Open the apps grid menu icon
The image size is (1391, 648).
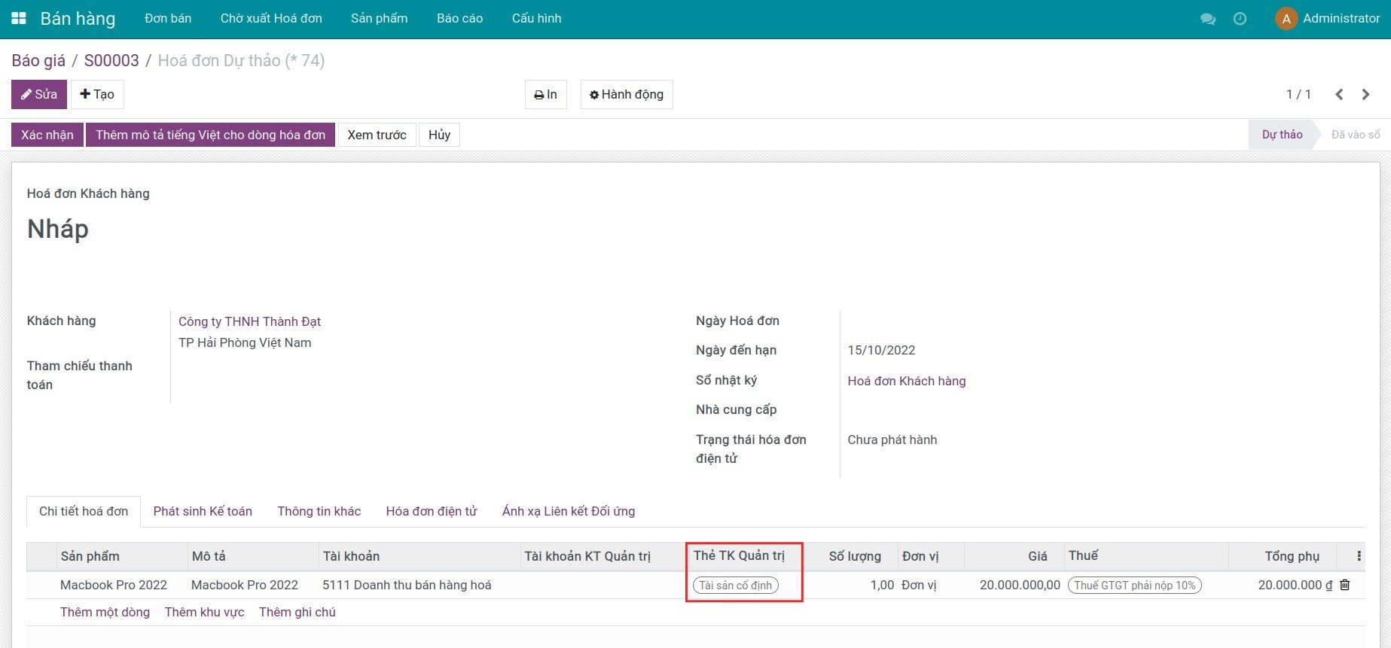[x=19, y=19]
